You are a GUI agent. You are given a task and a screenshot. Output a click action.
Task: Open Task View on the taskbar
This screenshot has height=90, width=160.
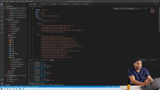[10, 89]
